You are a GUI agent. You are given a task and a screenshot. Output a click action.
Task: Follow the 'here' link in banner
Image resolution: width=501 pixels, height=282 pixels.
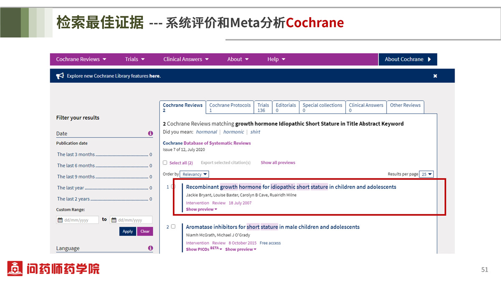pos(154,76)
